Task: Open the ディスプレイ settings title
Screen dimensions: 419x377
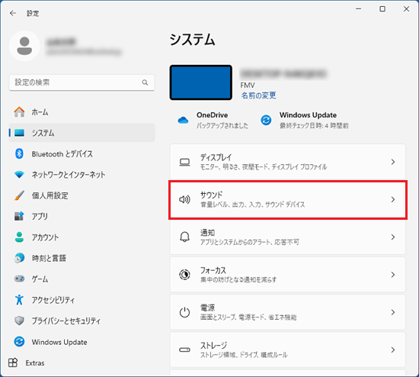Action: [x=216, y=157]
